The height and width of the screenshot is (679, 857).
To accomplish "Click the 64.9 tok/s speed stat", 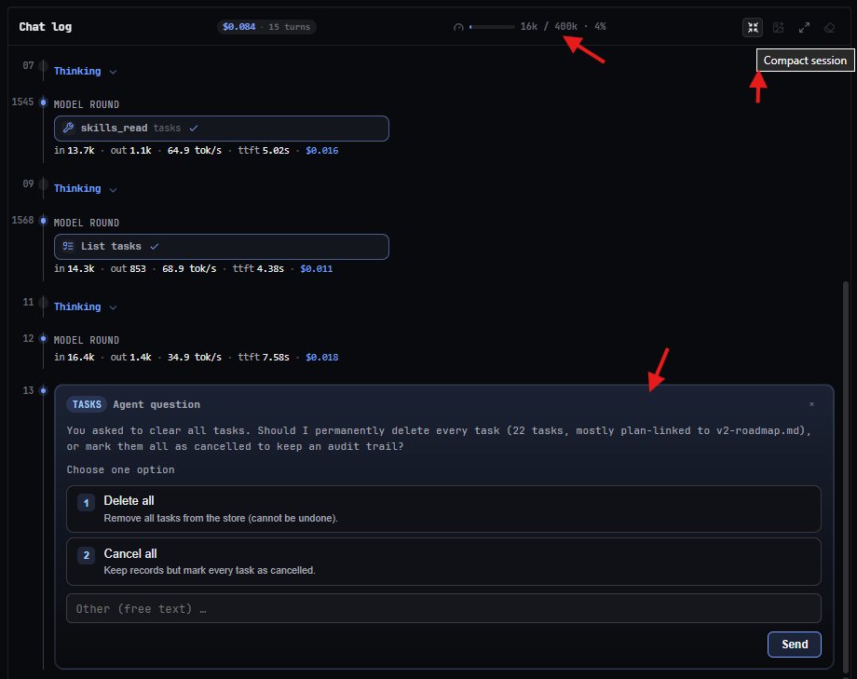I will point(195,150).
